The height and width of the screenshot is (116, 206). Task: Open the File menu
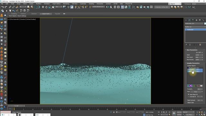(x=2, y=4)
